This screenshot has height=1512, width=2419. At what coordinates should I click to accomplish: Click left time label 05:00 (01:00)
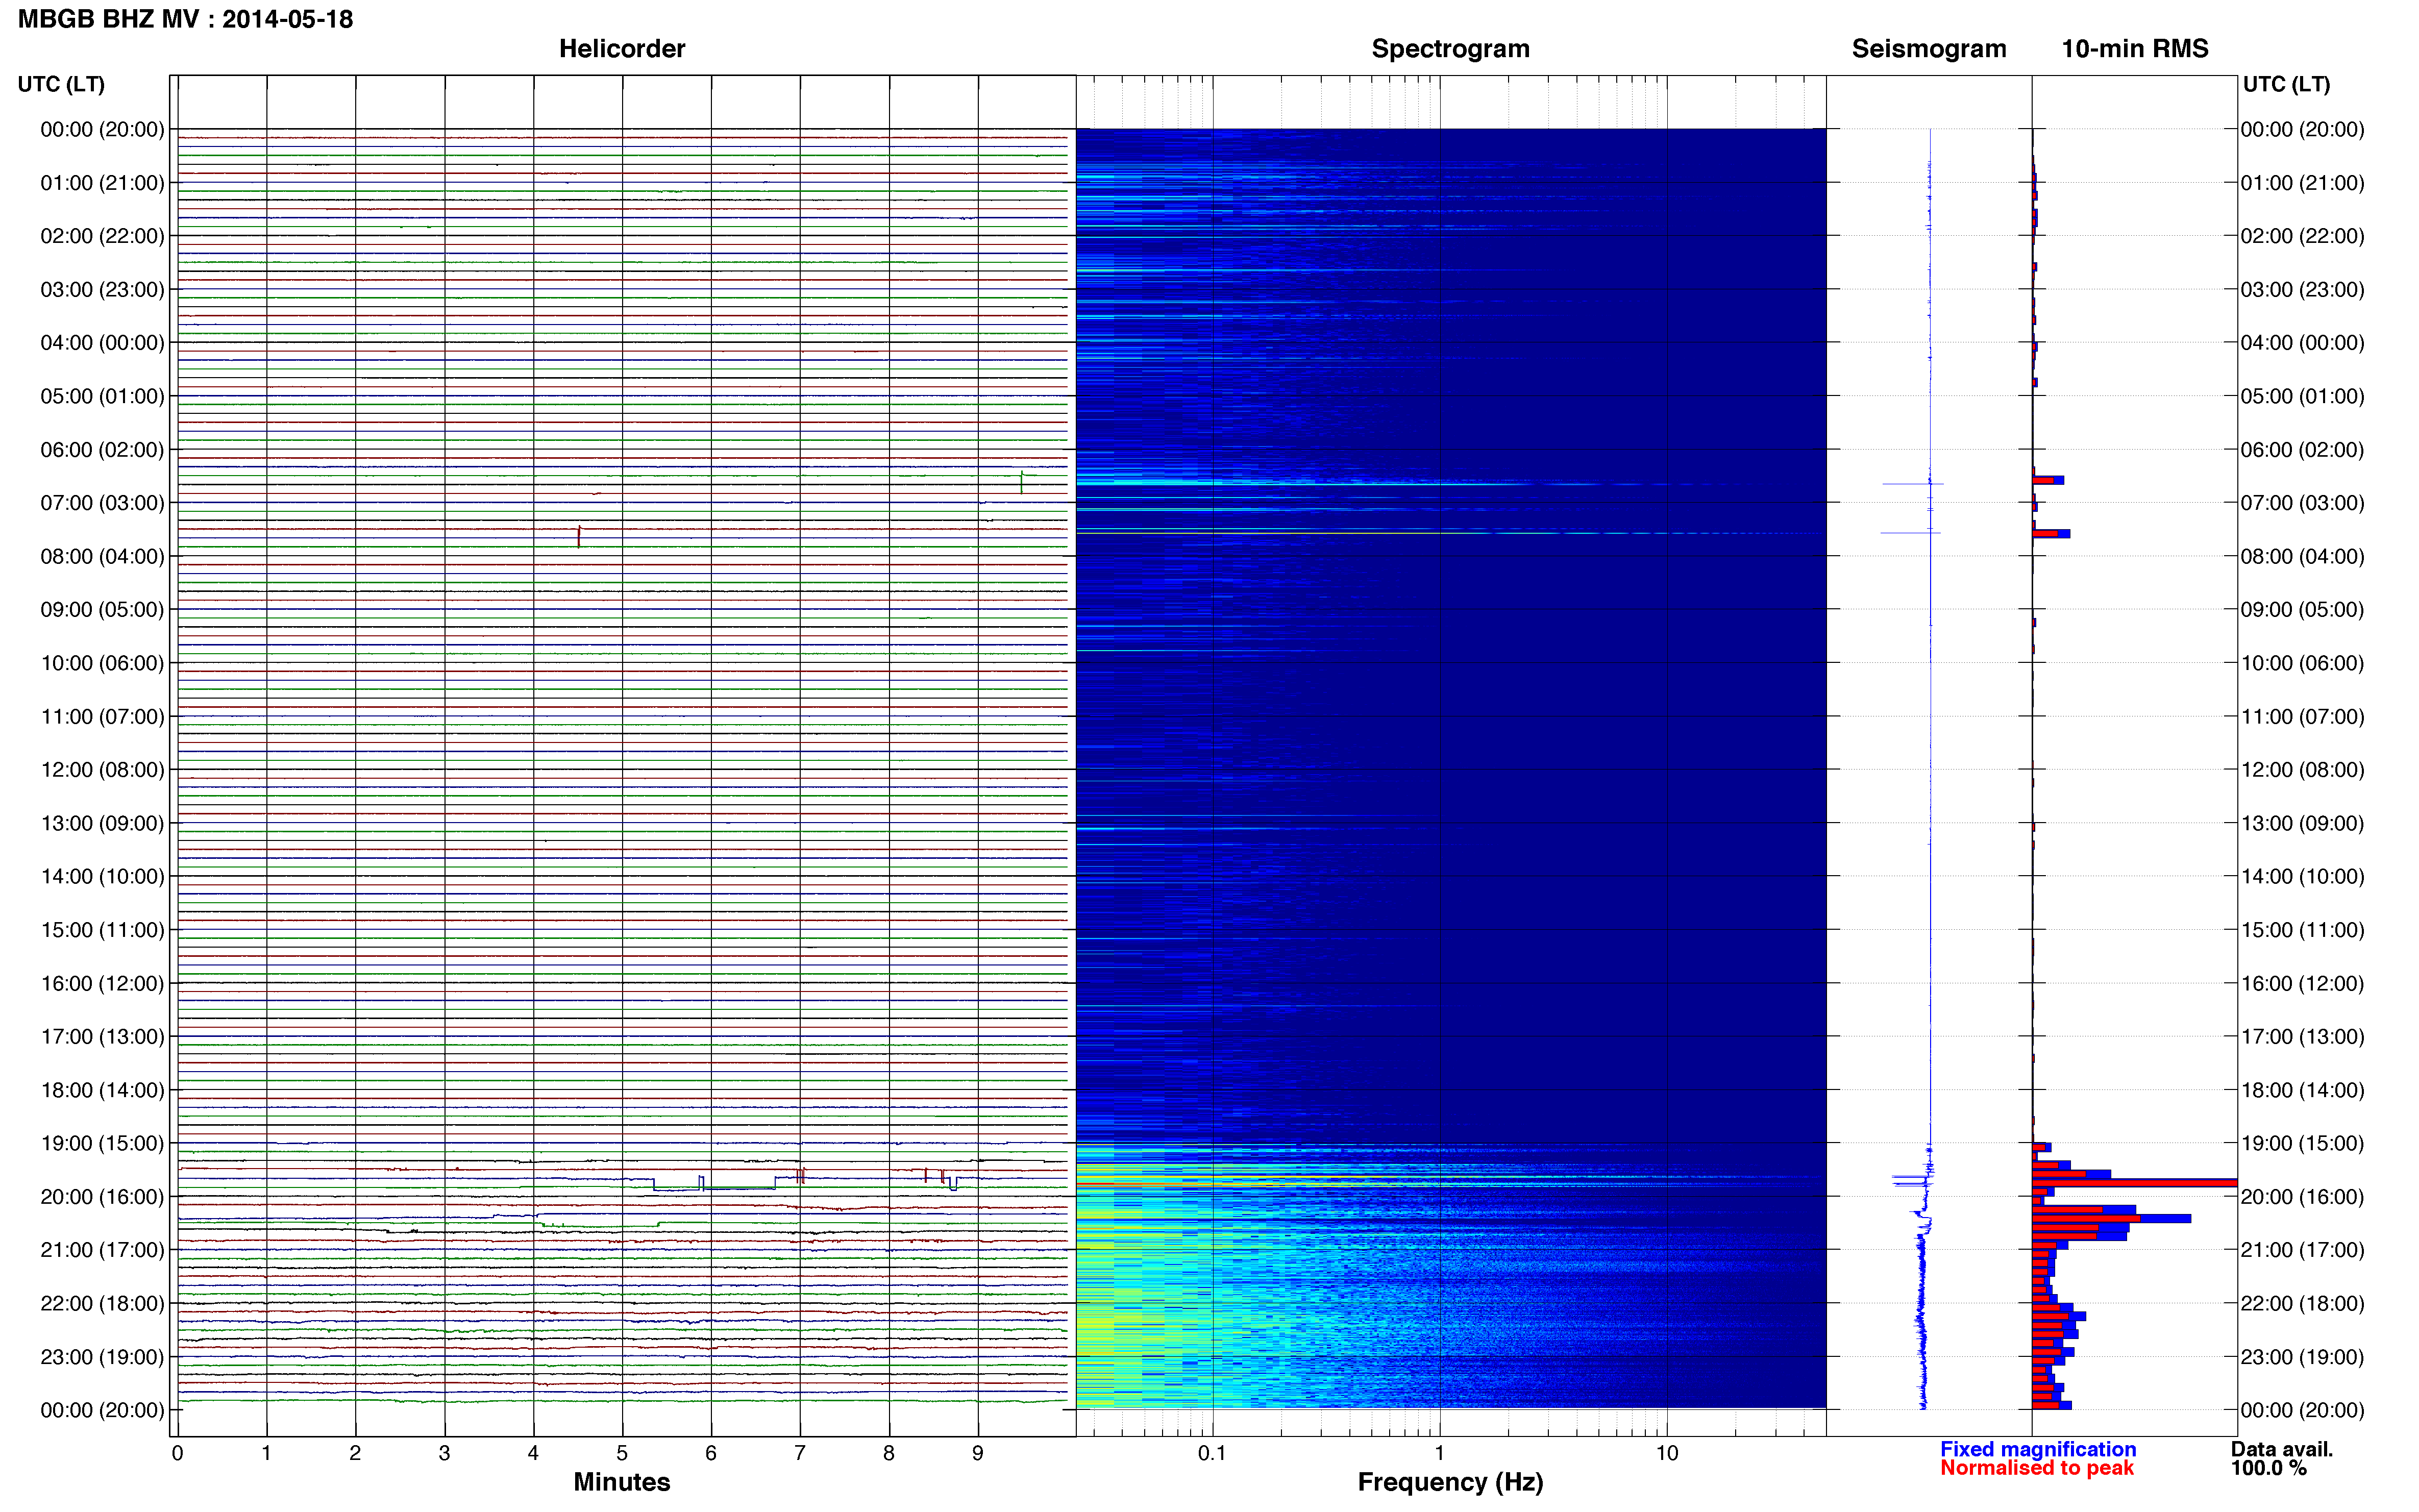(102, 396)
